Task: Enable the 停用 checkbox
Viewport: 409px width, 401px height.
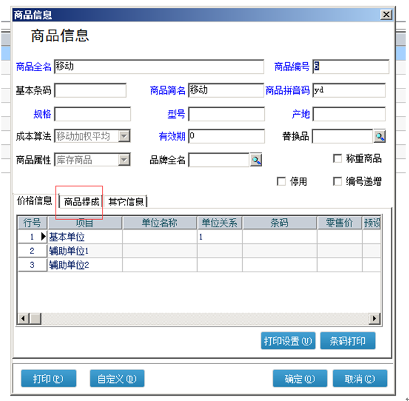Action: click(282, 181)
